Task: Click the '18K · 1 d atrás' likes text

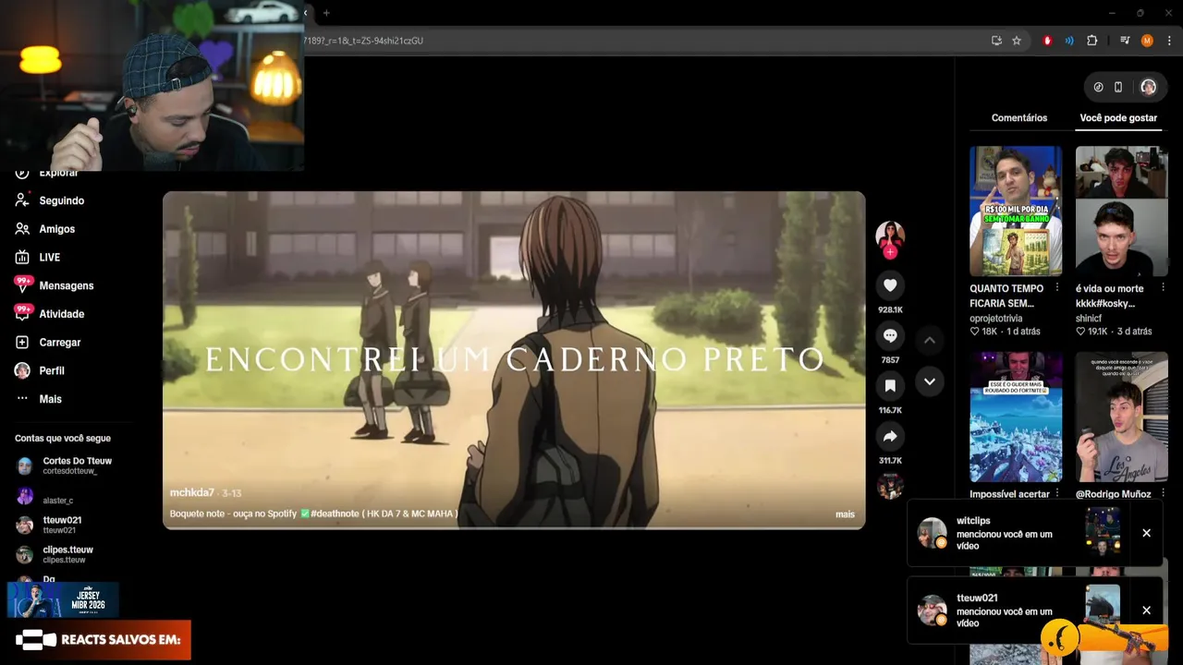Action: click(x=1005, y=332)
